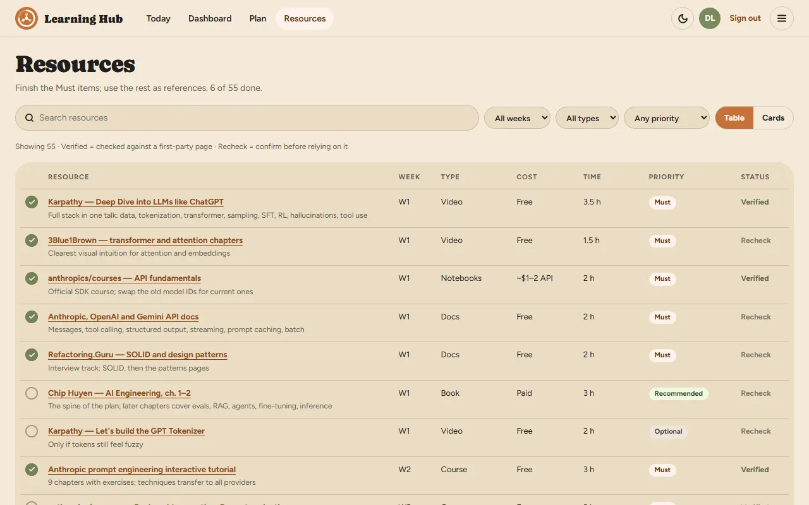Click Recheck status for 3Blue1Brown row
Screen dimensions: 809x505
tap(756, 241)
